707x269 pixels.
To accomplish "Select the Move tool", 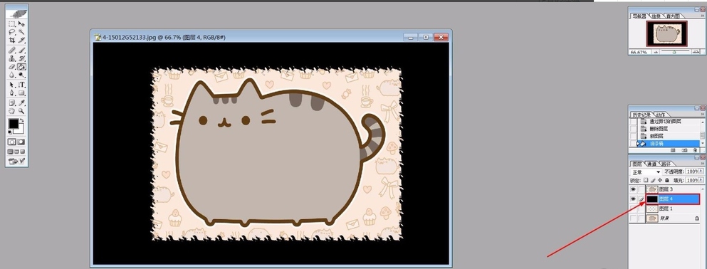I will [21, 24].
